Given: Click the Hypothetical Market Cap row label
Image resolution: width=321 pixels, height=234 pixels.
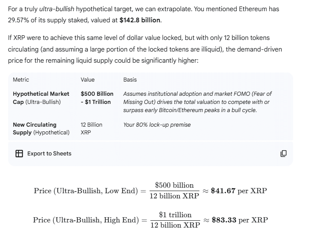Looking at the screenshot, I should coord(41,97).
